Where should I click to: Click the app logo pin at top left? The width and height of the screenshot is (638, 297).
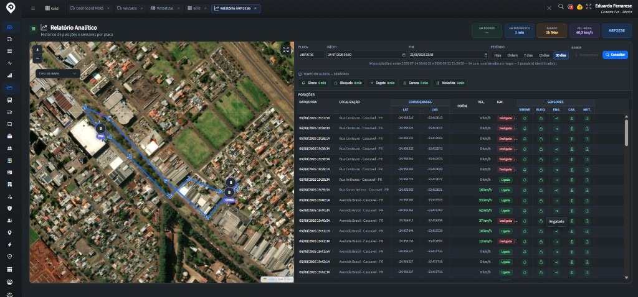click(x=10, y=7)
